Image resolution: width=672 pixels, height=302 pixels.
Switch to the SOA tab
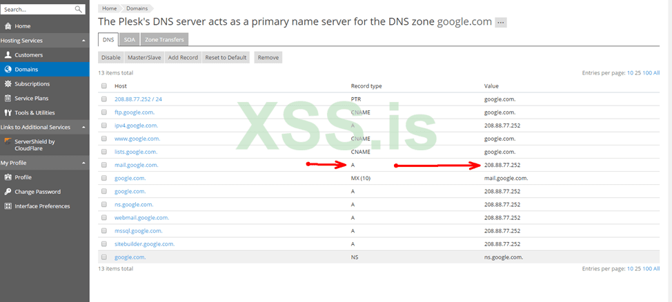(x=130, y=40)
